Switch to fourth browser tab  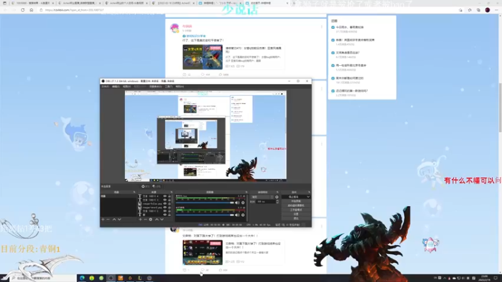pos(173,3)
